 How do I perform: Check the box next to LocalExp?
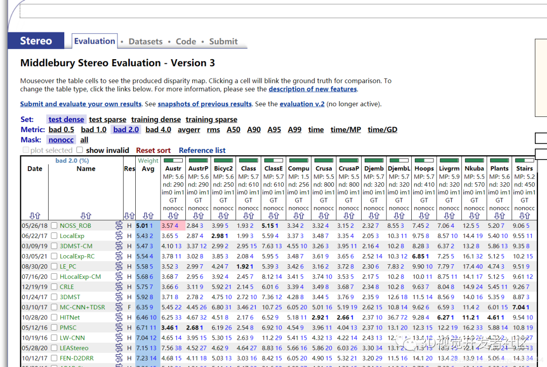pos(54,236)
